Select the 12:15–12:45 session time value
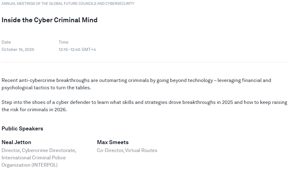 pos(69,49)
